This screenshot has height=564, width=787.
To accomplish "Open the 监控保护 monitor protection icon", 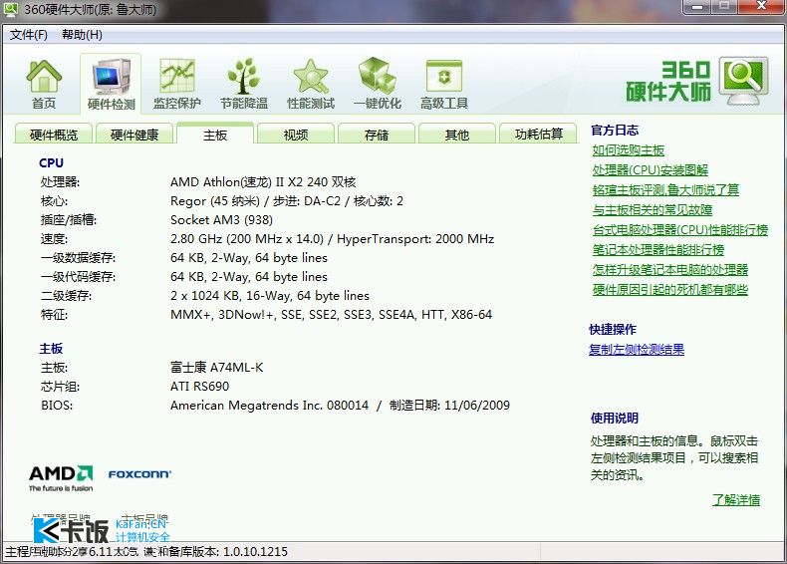I will [176, 84].
